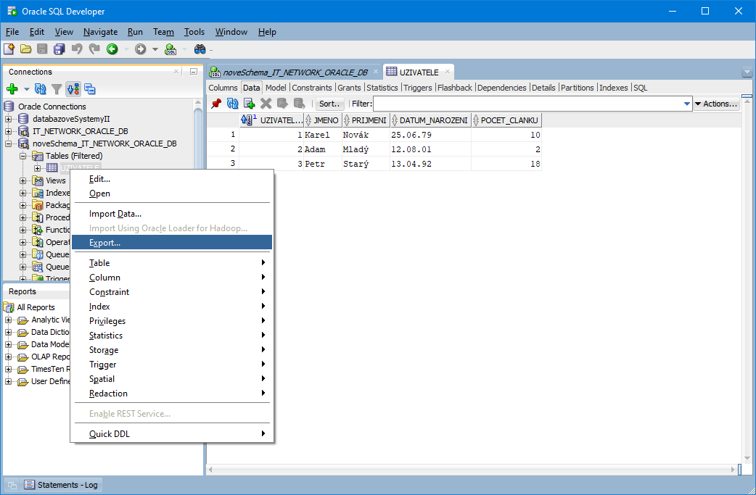Open the Filter field dropdown arrow

(687, 104)
